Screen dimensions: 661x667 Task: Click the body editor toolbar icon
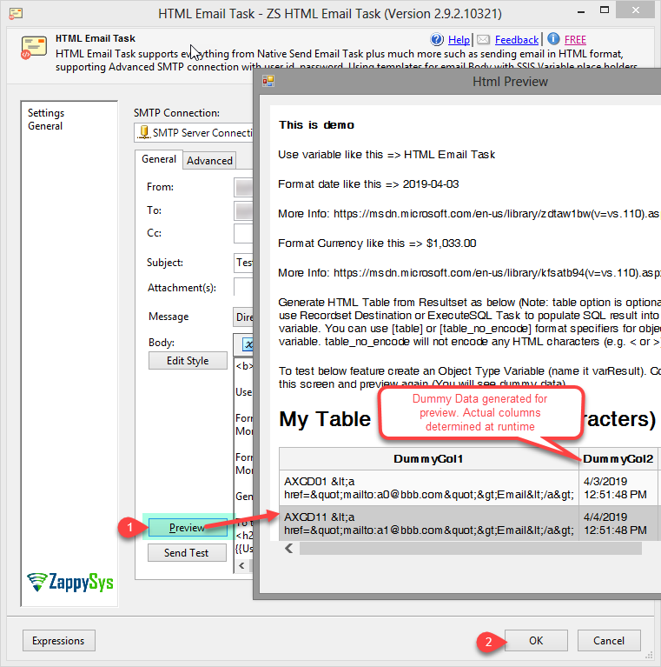248,344
